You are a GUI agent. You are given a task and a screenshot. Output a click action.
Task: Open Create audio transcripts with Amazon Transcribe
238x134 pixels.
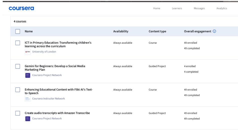click(x=57, y=113)
